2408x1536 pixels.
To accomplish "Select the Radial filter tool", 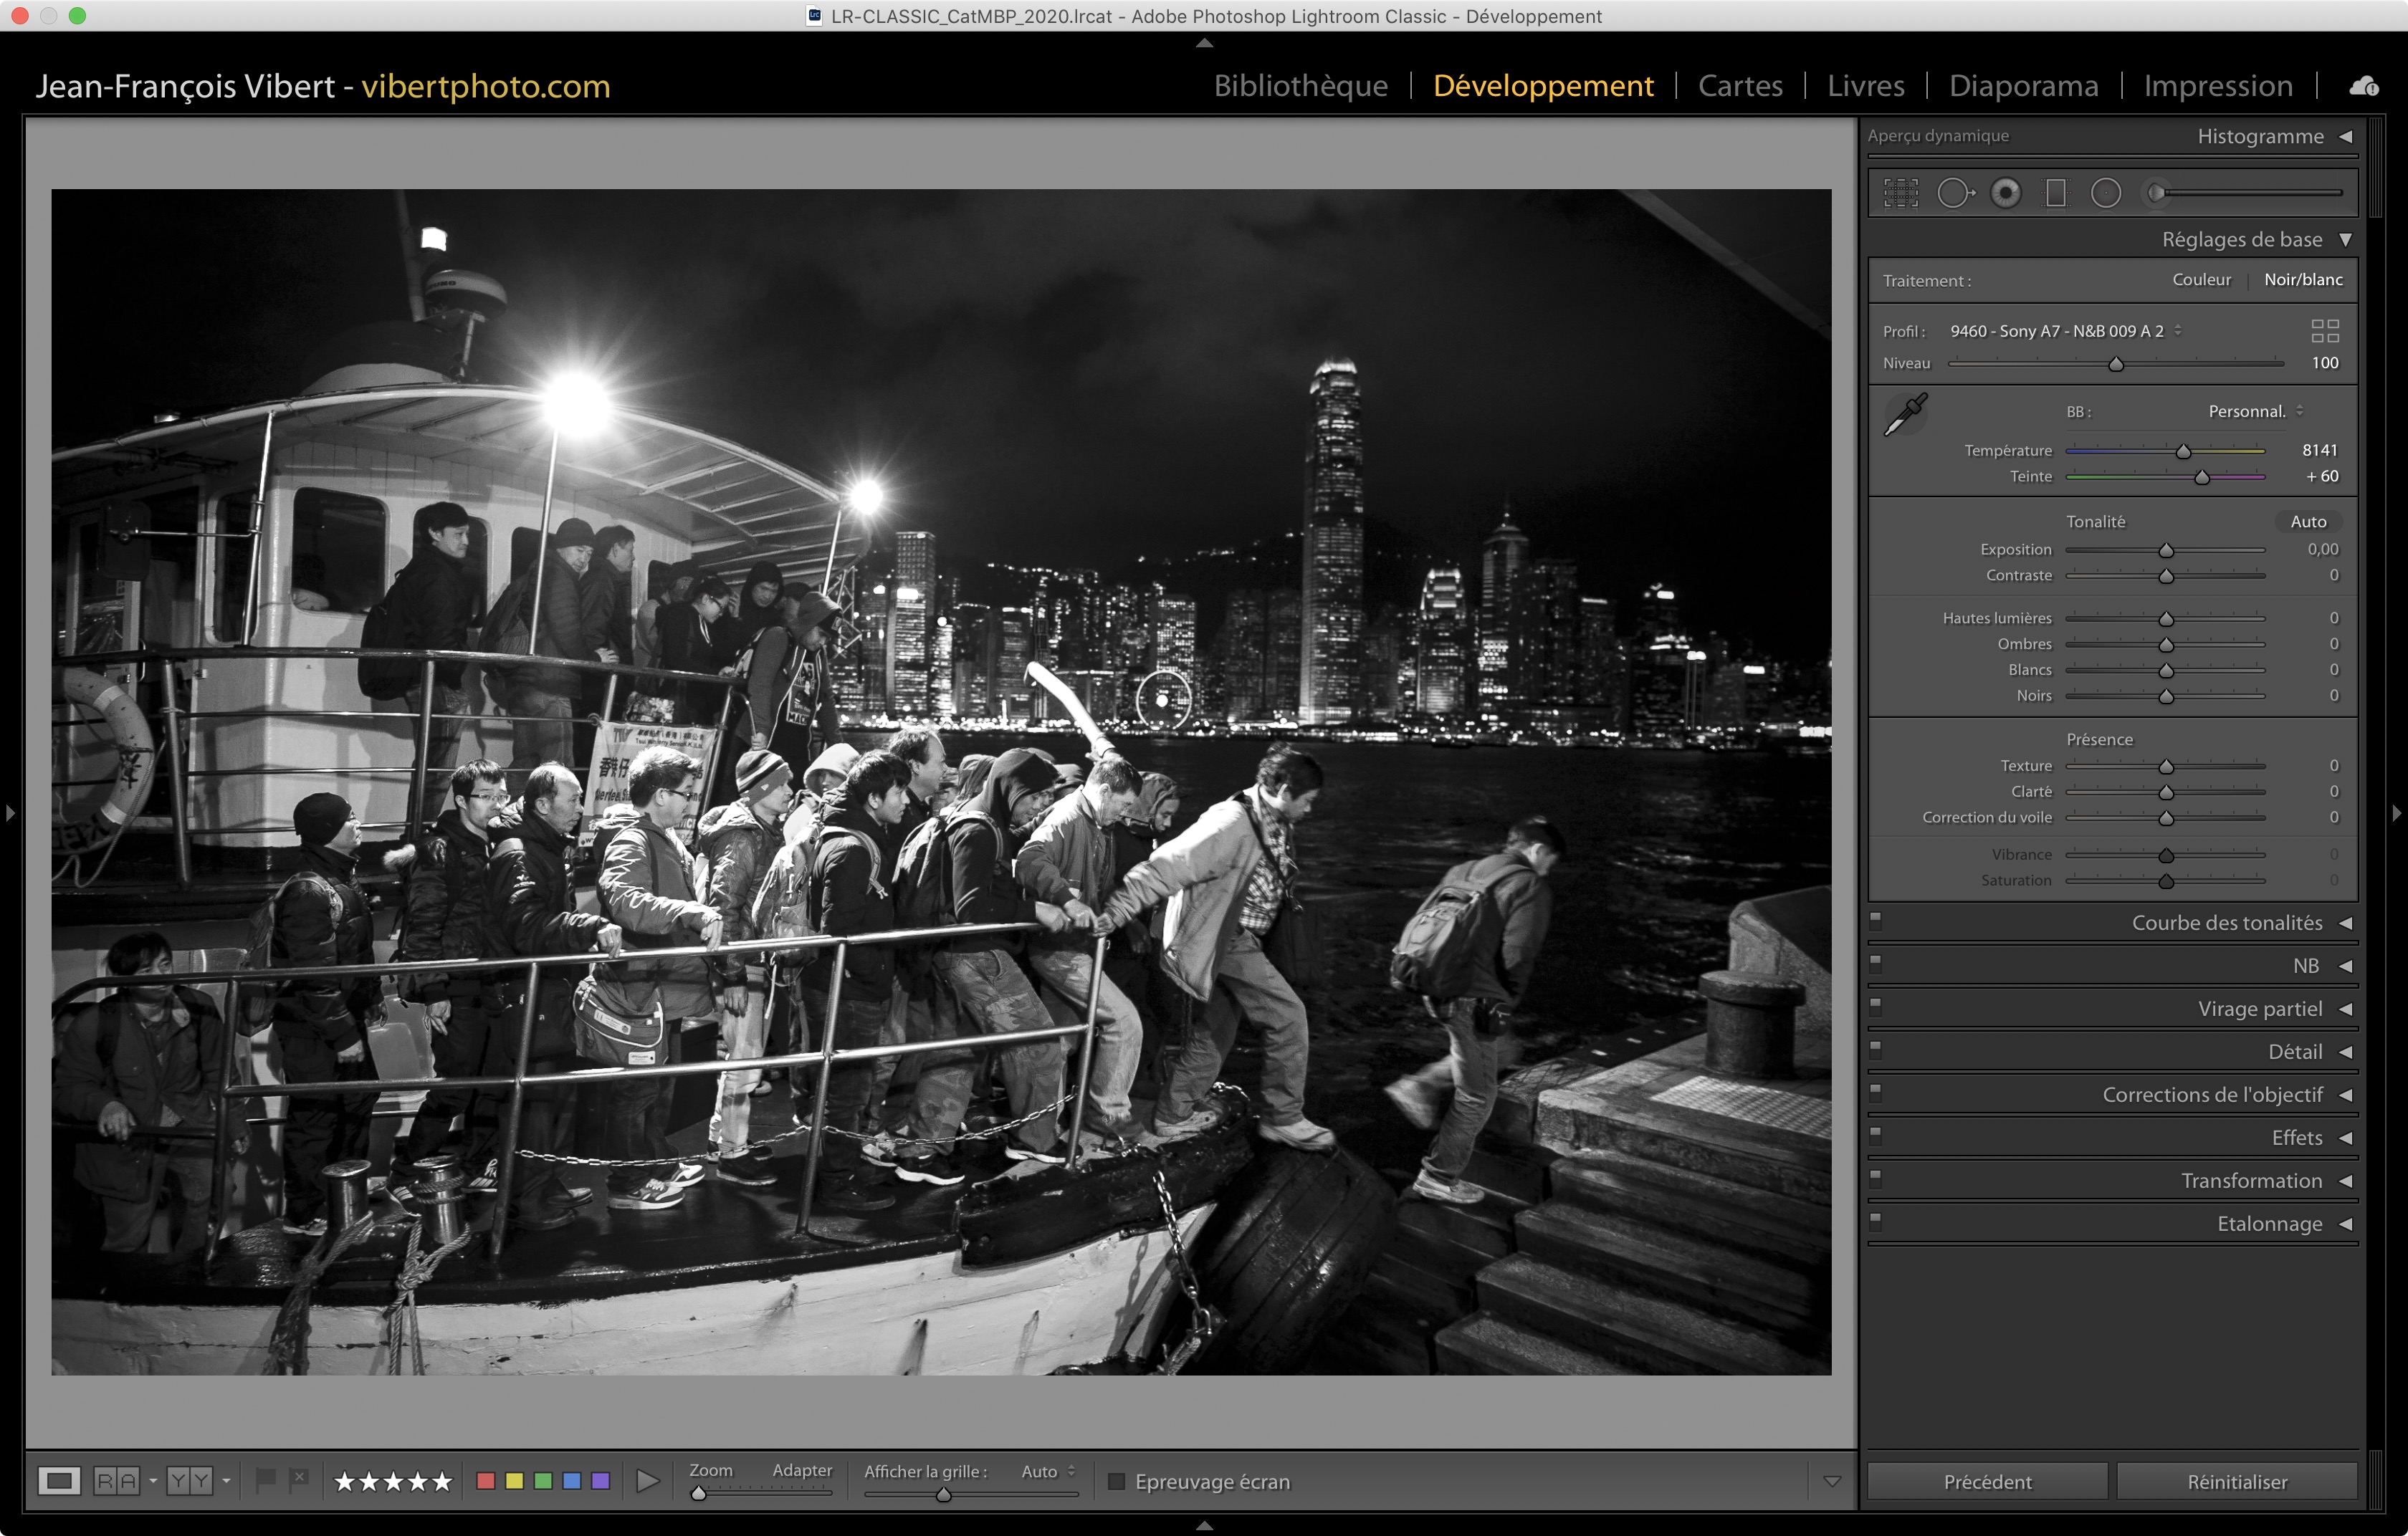I will 2105,193.
